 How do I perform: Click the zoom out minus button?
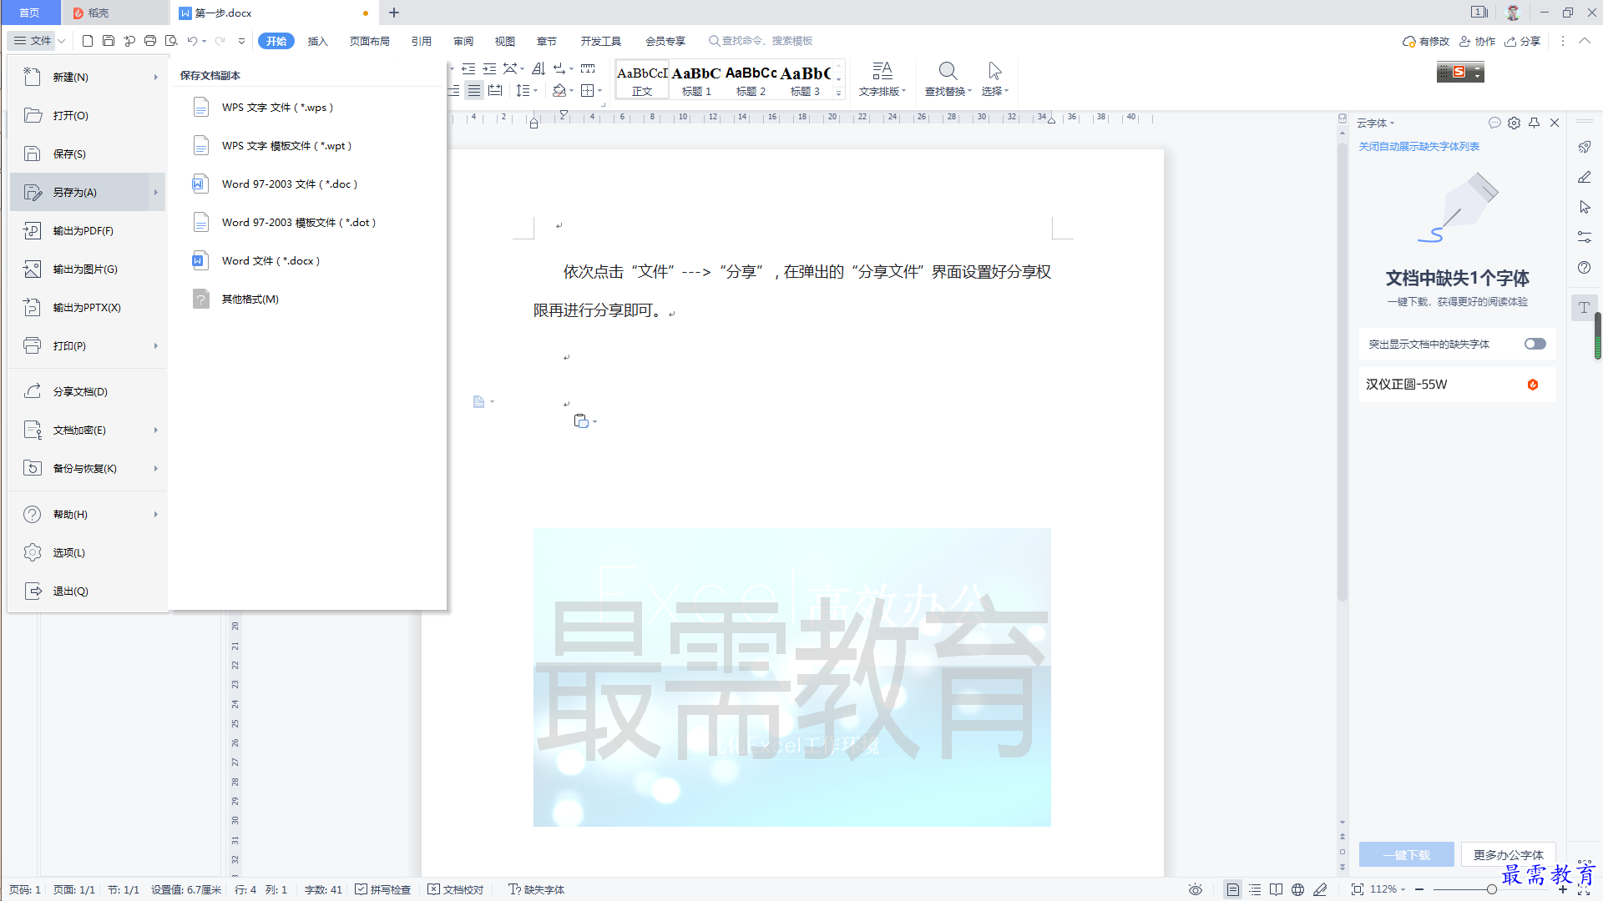point(1419,889)
